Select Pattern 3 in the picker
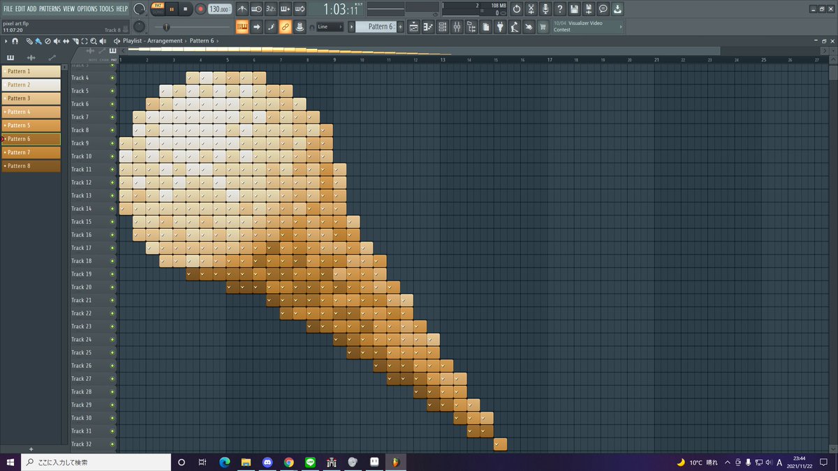Screen dimensions: 838x471 tap(31, 98)
